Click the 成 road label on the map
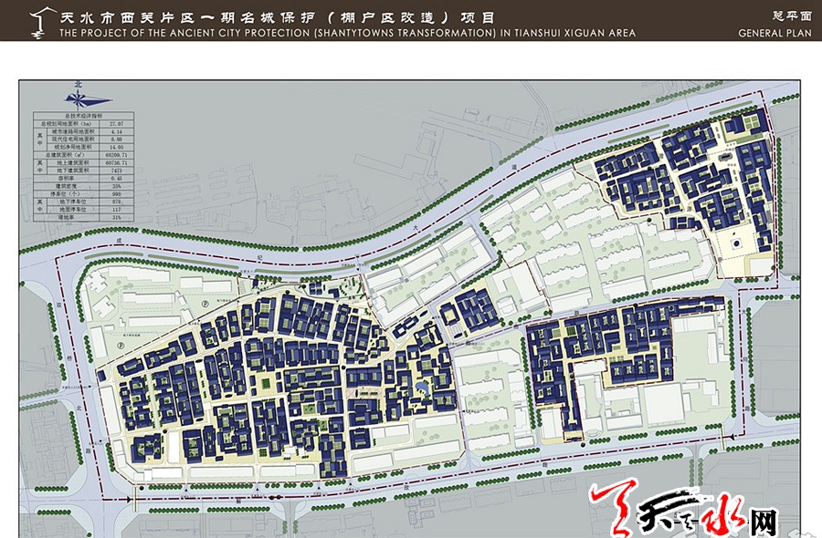The image size is (822, 538). point(119,241)
